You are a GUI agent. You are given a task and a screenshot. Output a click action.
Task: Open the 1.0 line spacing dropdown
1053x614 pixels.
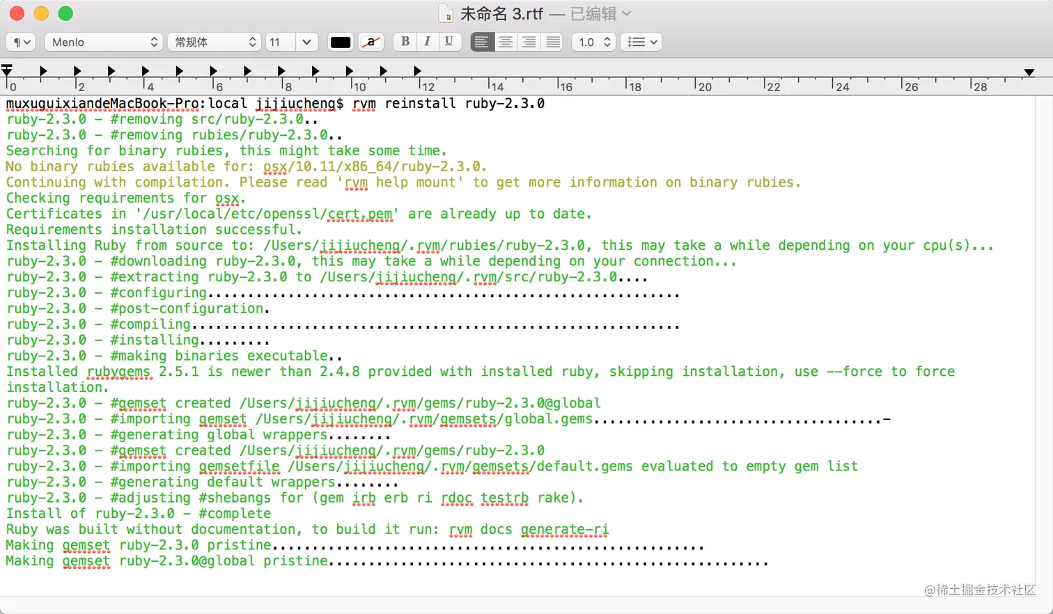[x=594, y=42]
